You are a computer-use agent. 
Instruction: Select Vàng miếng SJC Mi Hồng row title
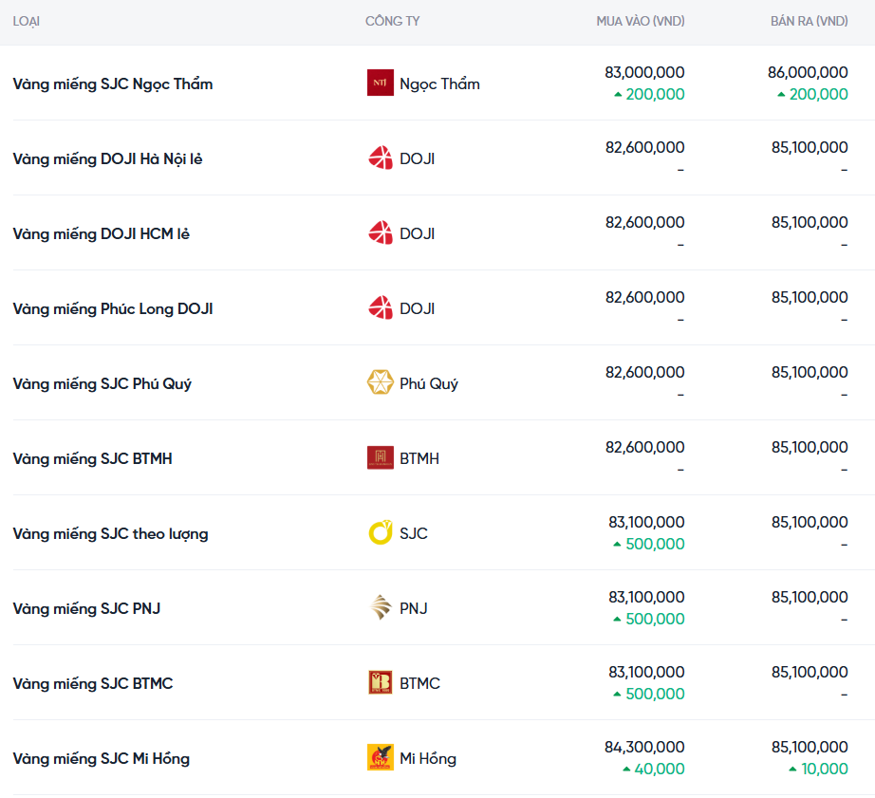tap(101, 758)
